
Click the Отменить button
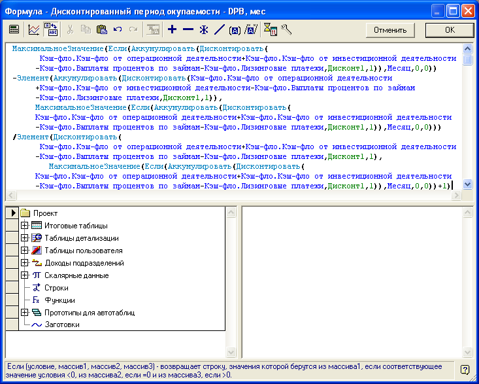(x=390, y=30)
